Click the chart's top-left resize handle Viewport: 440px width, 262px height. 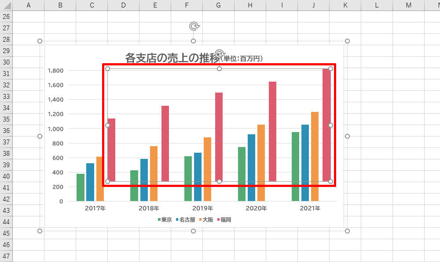(40, 41)
